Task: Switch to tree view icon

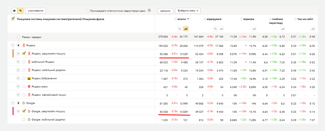Action: click(20, 10)
